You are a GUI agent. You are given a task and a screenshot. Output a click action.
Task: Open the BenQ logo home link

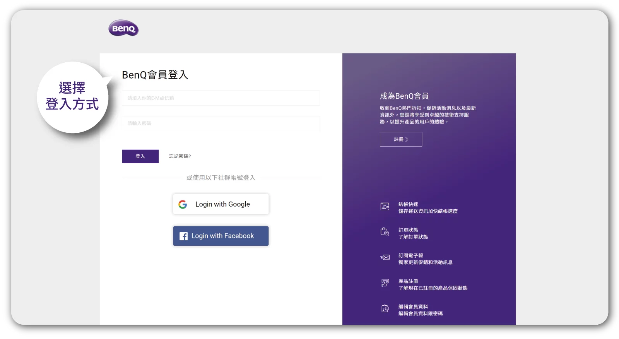pyautogui.click(x=123, y=28)
